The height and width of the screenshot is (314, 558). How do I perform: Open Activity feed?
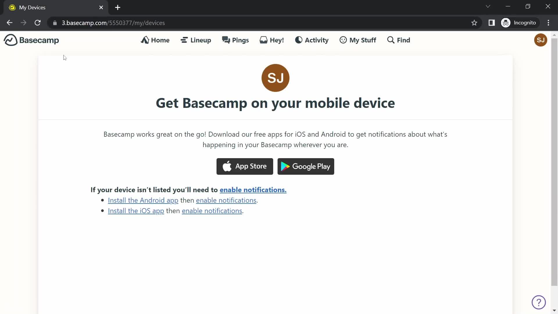coord(312,40)
